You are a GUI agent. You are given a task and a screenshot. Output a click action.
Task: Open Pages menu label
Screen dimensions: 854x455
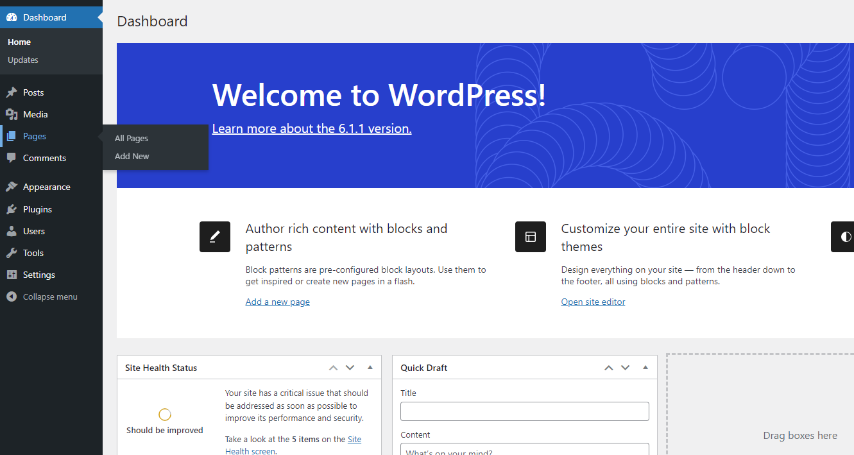pyautogui.click(x=35, y=136)
